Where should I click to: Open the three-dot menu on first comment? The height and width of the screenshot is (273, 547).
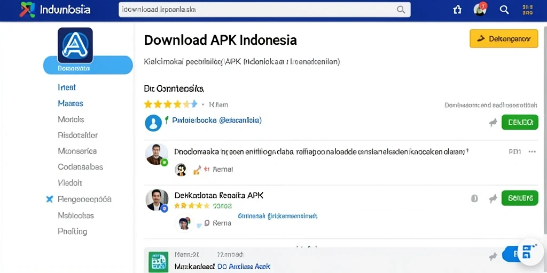coord(532,151)
